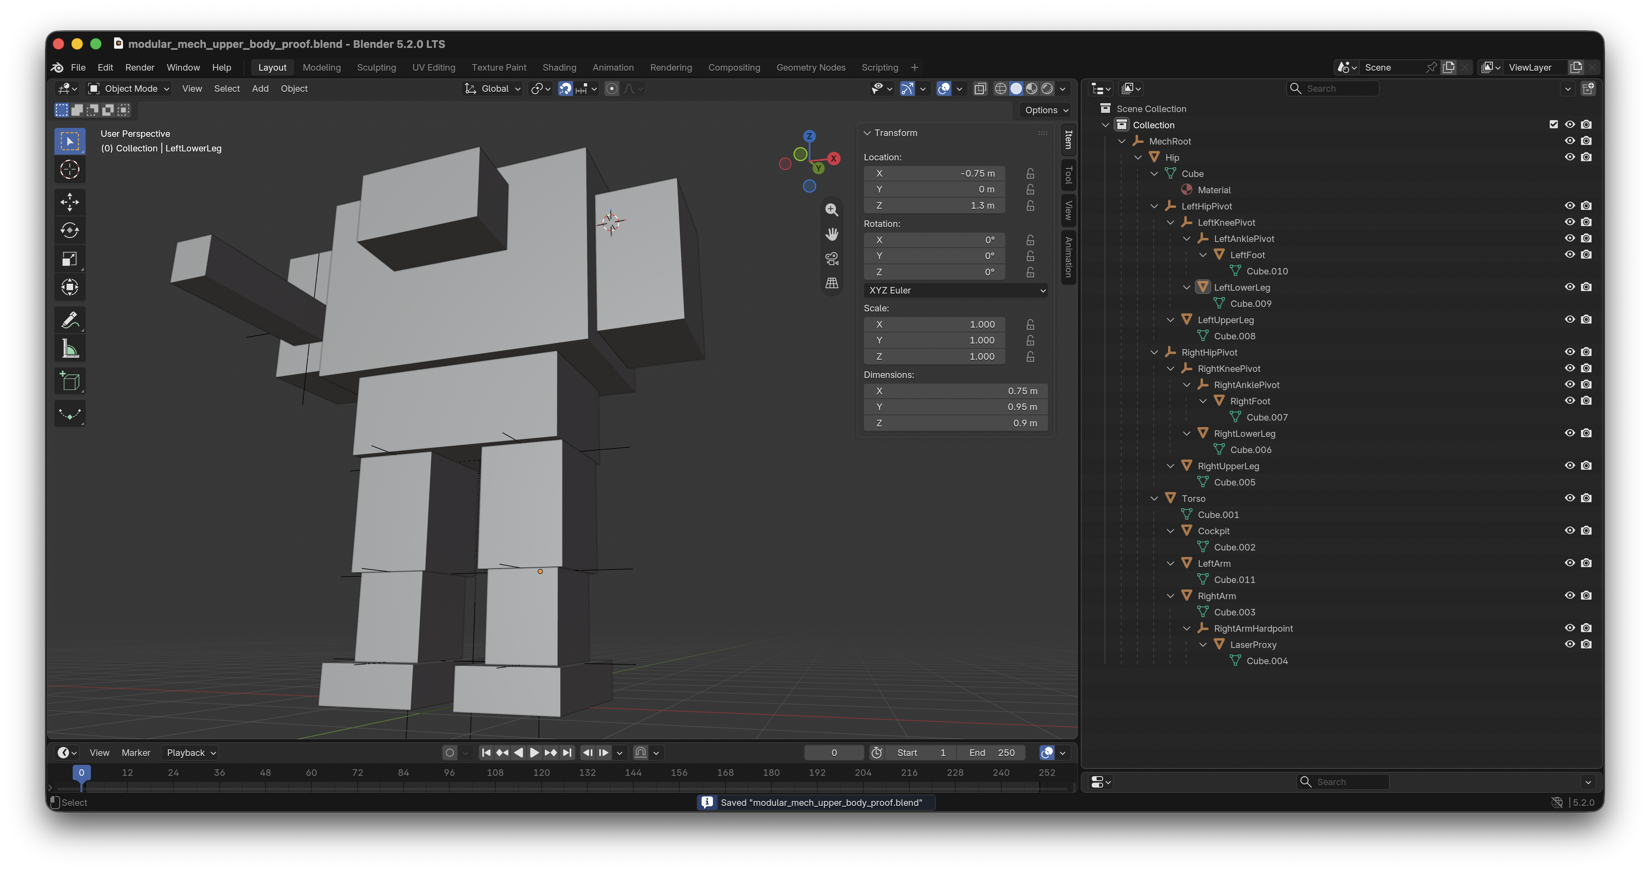Select the RightArmHardpoint item in outliner
This screenshot has width=1650, height=872.
point(1253,629)
